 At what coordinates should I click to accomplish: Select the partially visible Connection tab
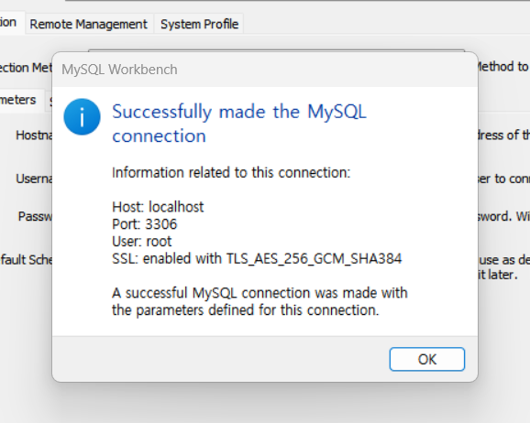click(10, 22)
